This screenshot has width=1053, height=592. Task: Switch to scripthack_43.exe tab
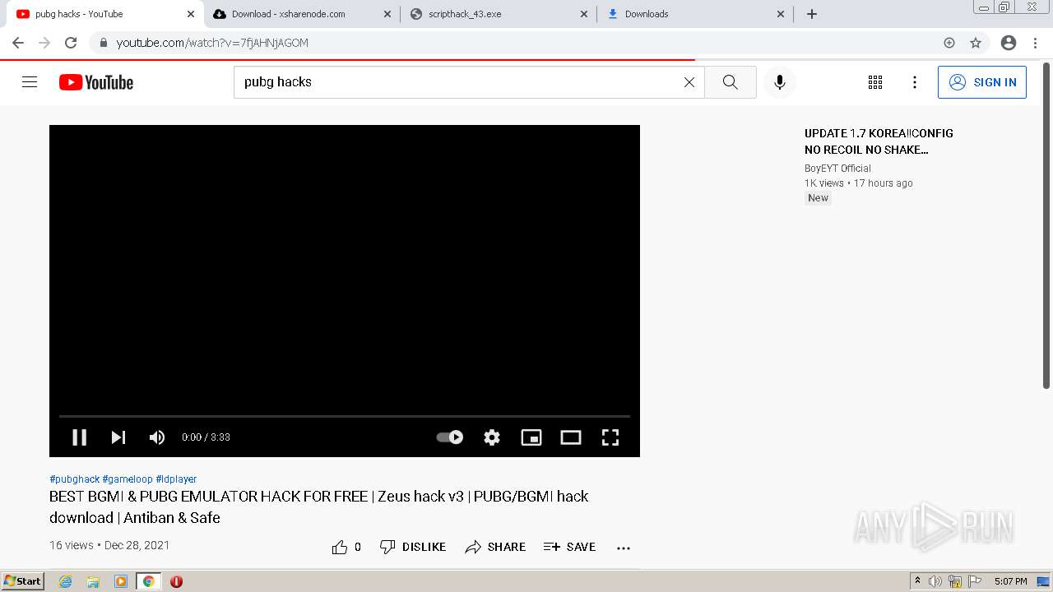point(500,14)
